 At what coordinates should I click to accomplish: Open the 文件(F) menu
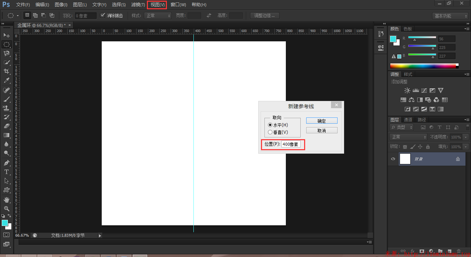pyautogui.click(x=23, y=5)
